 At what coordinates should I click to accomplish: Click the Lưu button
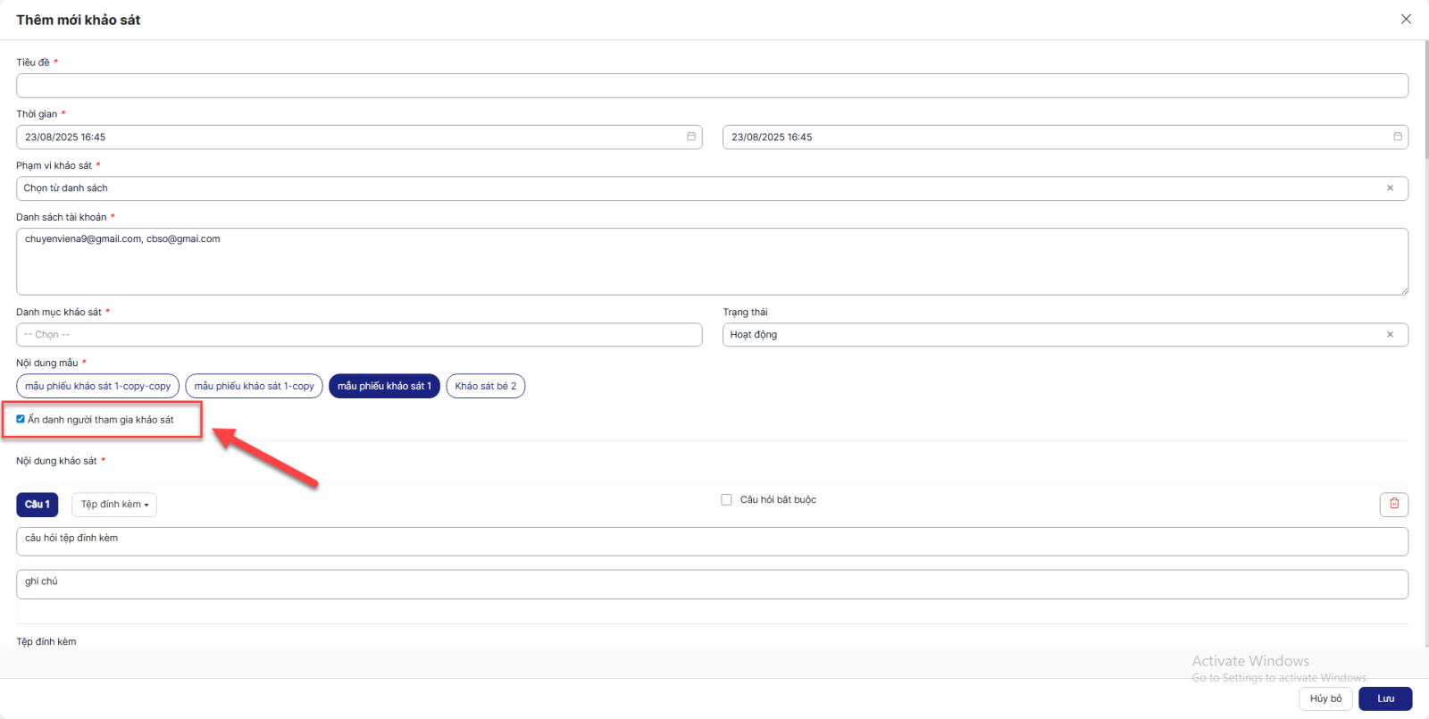pyautogui.click(x=1384, y=698)
